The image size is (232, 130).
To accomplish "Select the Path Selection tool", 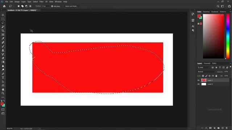I will [3, 82].
